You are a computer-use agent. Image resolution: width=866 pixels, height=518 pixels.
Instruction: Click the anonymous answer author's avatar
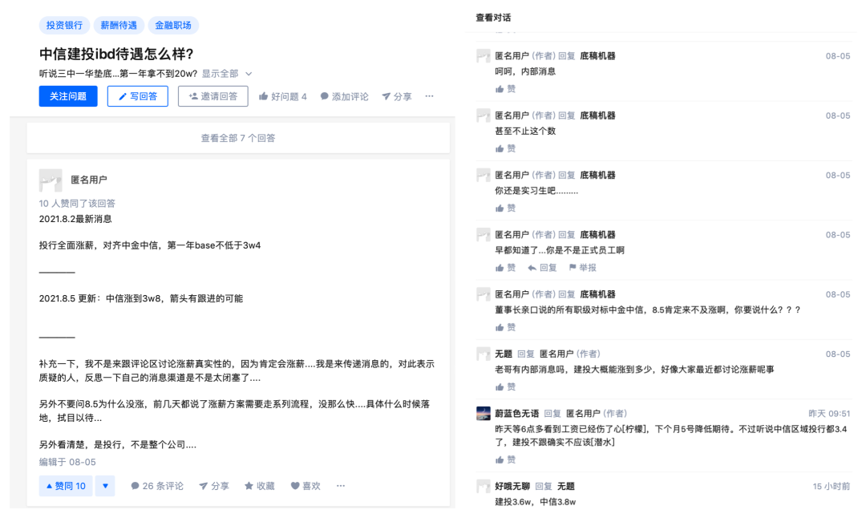tap(51, 180)
